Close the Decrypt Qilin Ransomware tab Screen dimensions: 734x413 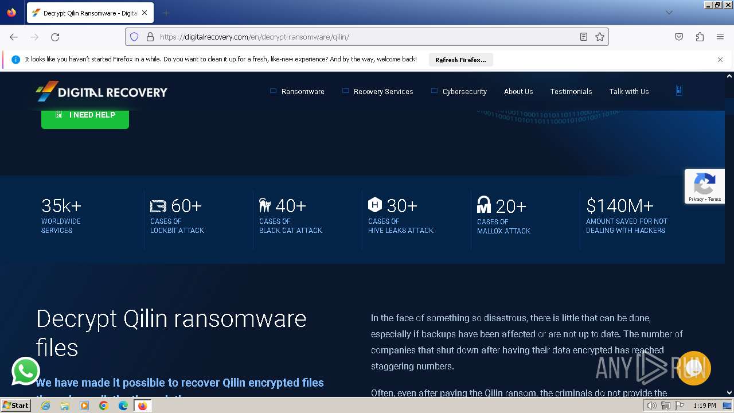pyautogui.click(x=145, y=13)
